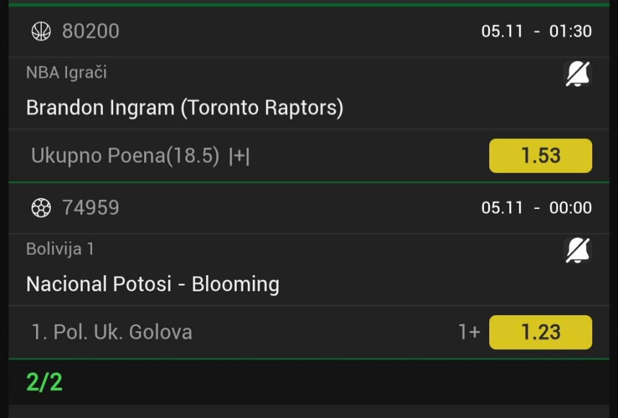Screen dimensions: 618x418
Task: Click the event code 74959
Action: pyautogui.click(x=91, y=208)
